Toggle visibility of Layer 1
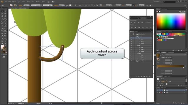This screenshot has width=188, height=105. (157, 92)
